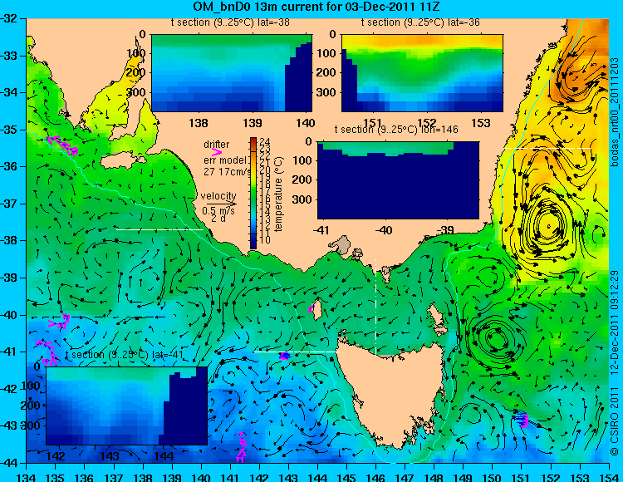
Task: Select the 't section (9..25°C) lat=-38' heading
Action: [x=230, y=22]
